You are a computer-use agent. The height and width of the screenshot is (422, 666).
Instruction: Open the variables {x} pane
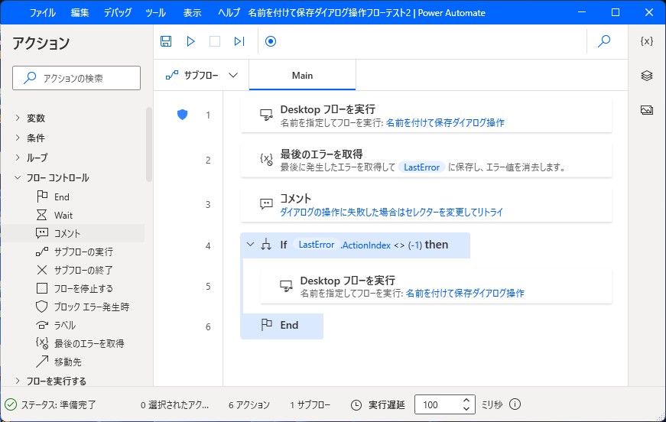tap(646, 41)
